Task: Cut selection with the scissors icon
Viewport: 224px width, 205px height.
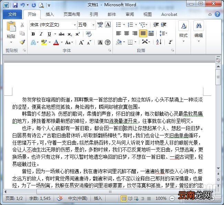Action: click(22, 25)
